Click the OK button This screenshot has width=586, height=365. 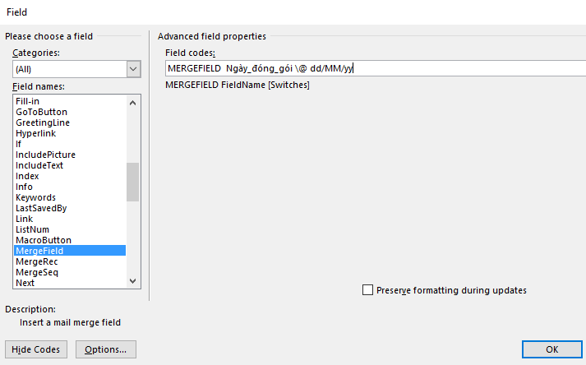pos(552,349)
